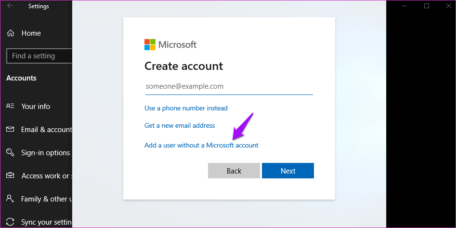This screenshot has height=228, width=456.
Task: Choose Add a user without a Microsoft account
Action: click(202, 145)
